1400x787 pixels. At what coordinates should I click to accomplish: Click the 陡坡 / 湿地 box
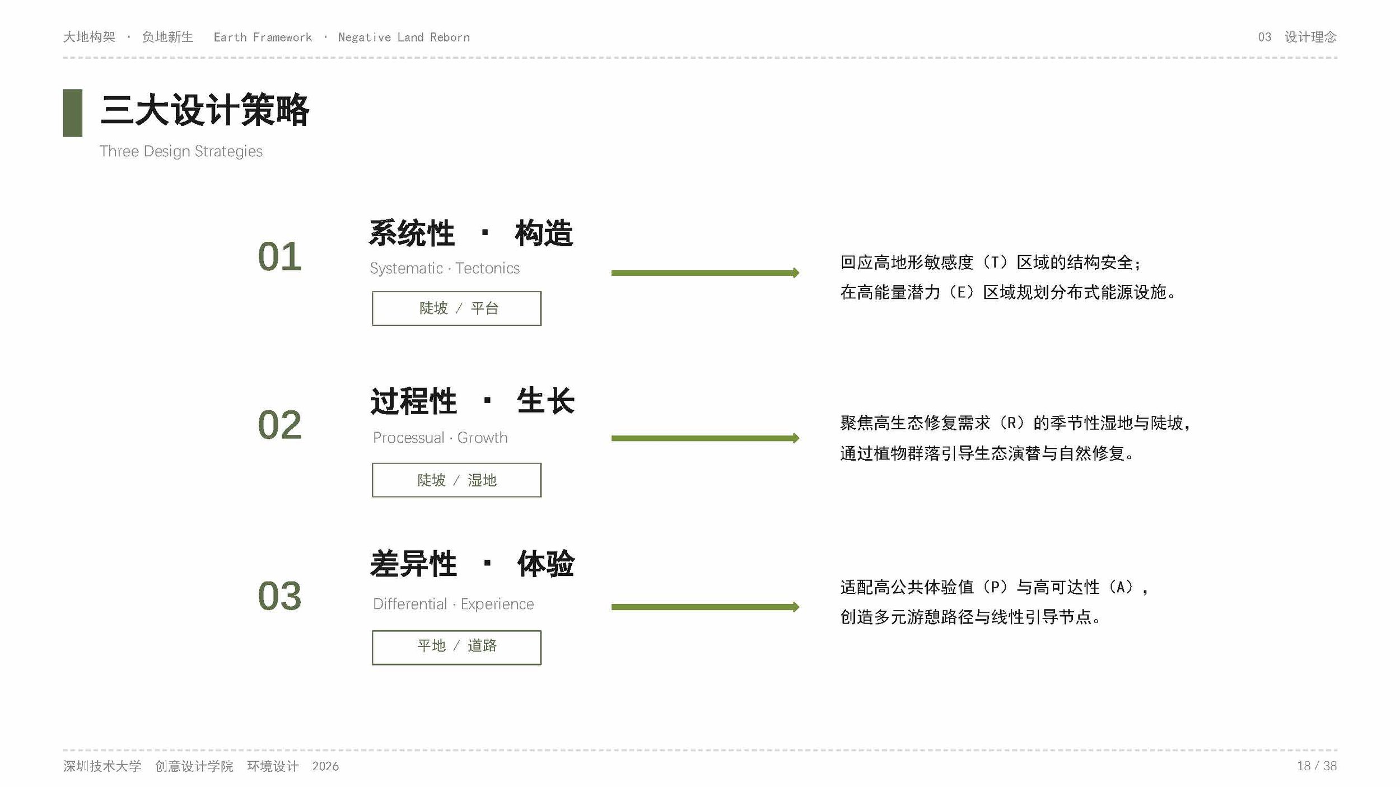(x=456, y=480)
